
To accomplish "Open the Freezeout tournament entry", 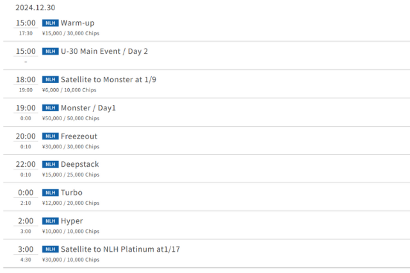I will (79, 136).
